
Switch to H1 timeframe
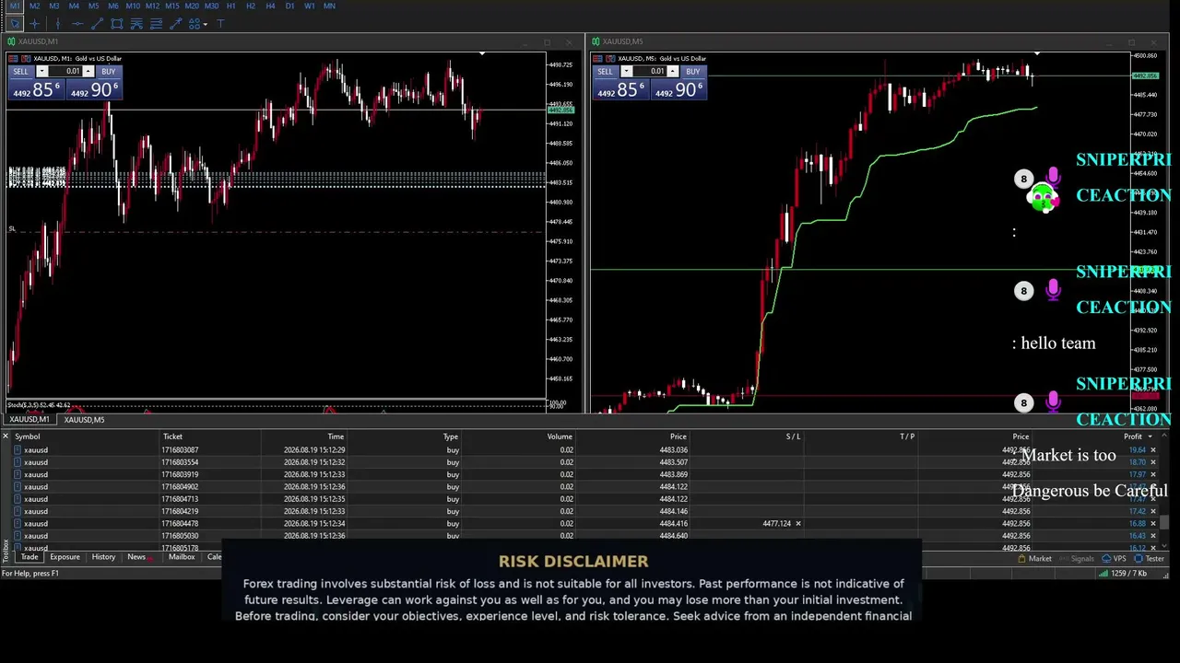tap(231, 6)
